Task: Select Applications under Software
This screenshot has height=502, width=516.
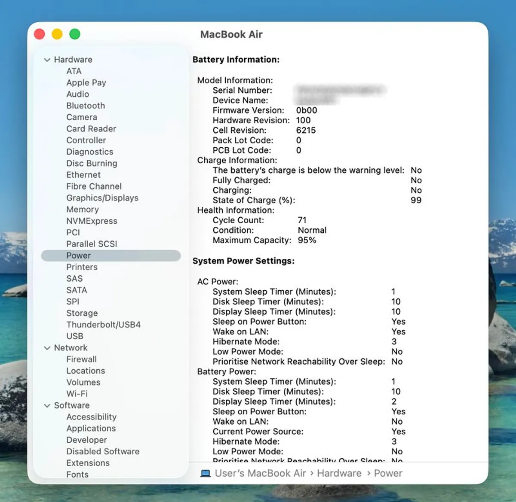Action: click(x=91, y=429)
